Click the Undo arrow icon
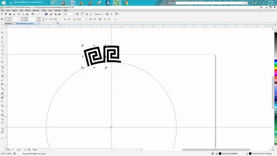The image size is (277, 156). pyautogui.click(x=32, y=14)
